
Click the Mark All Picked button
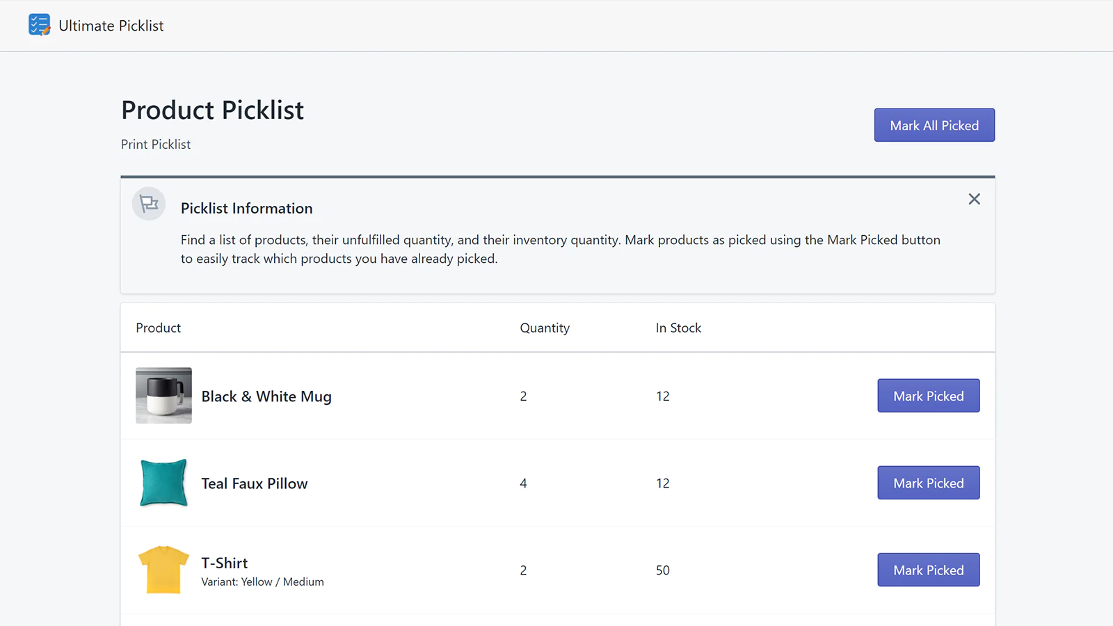(x=934, y=125)
